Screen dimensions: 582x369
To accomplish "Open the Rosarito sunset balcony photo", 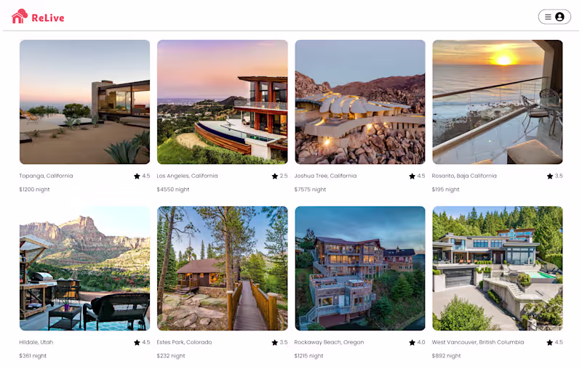I will 498,102.
